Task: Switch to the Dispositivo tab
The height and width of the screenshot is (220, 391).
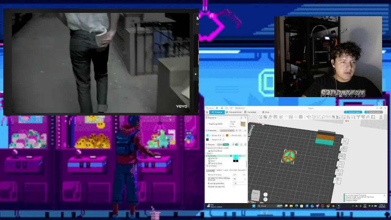Action: tap(250, 112)
